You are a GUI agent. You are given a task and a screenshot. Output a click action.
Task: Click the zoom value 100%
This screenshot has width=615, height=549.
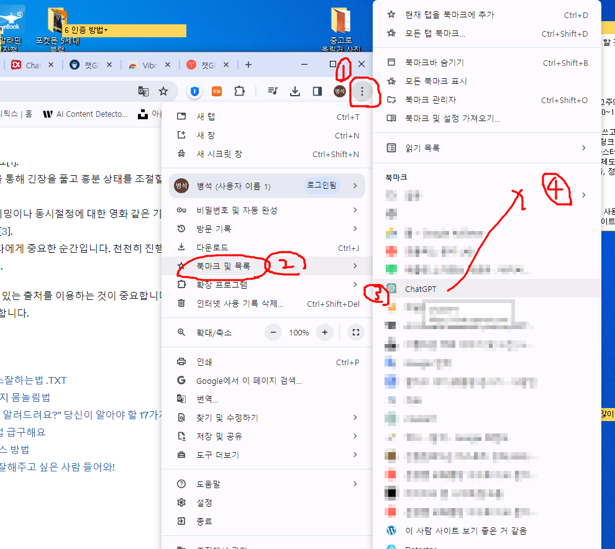[x=299, y=332]
